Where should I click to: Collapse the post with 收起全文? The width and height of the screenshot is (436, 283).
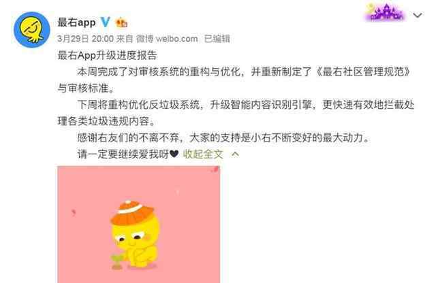pos(203,154)
